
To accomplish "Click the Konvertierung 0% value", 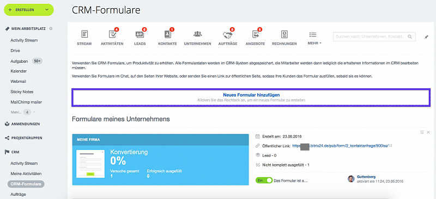I will click(118, 161).
